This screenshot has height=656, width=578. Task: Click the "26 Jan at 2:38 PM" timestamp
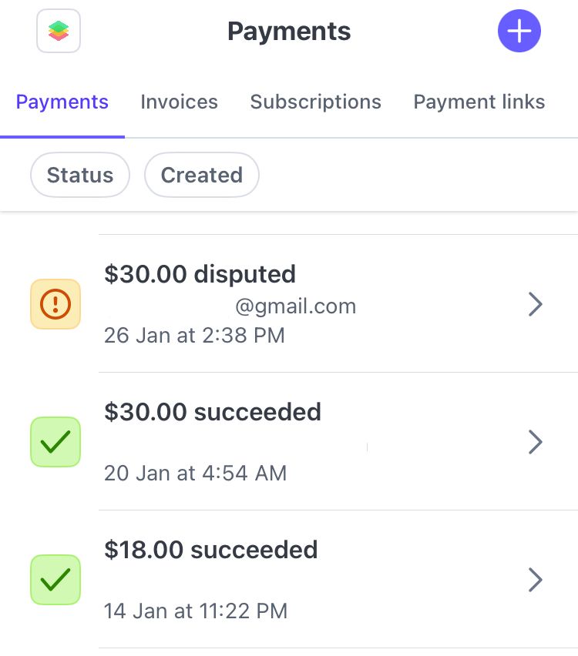194,336
